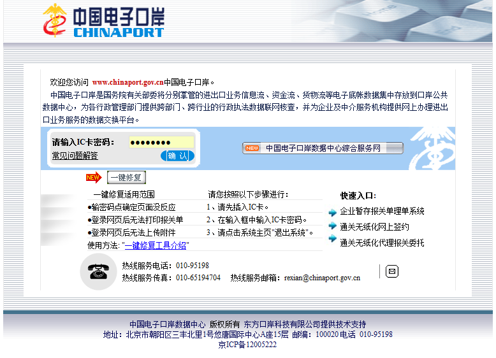This screenshot has height=358, width=496.
Task: Click step 2 在输入框中输入IC卡密码 text
Action: point(256,220)
